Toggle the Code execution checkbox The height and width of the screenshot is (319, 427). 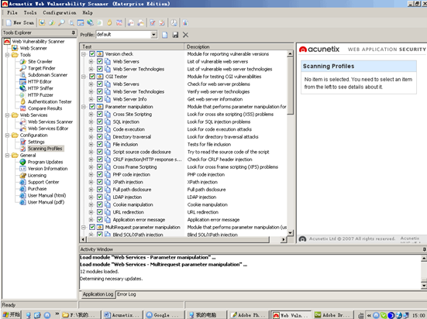pos(100,129)
